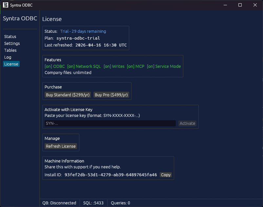Click the plan name syntra-odbc-trial
The width and height of the screenshot is (263, 207).
pyautogui.click(x=78, y=38)
